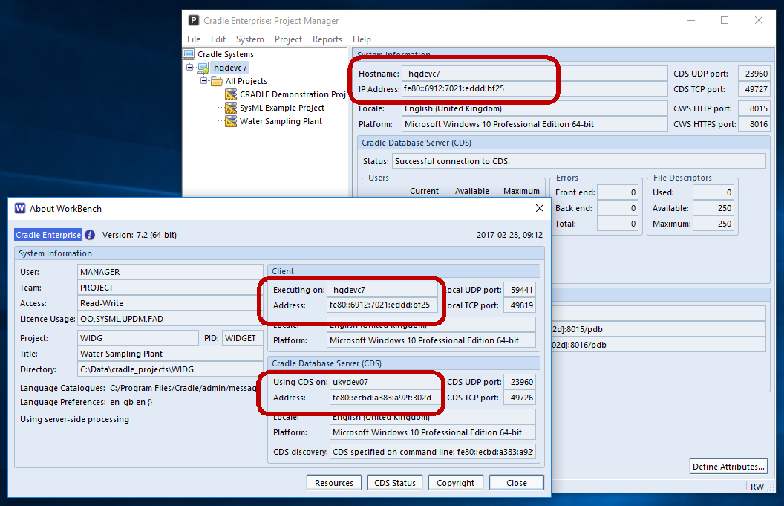Image resolution: width=784 pixels, height=506 pixels.
Task: Click the All Projects folder icon
Action: 217,81
